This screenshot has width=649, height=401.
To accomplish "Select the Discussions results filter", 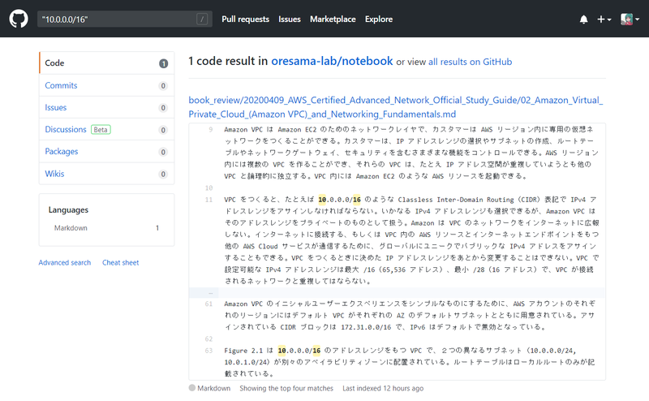I will pos(107,129).
